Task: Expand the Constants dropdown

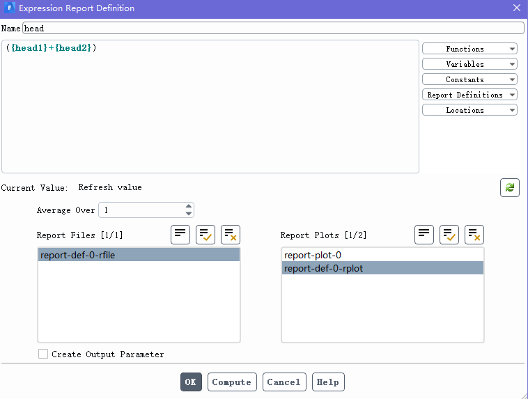Action: [469, 79]
